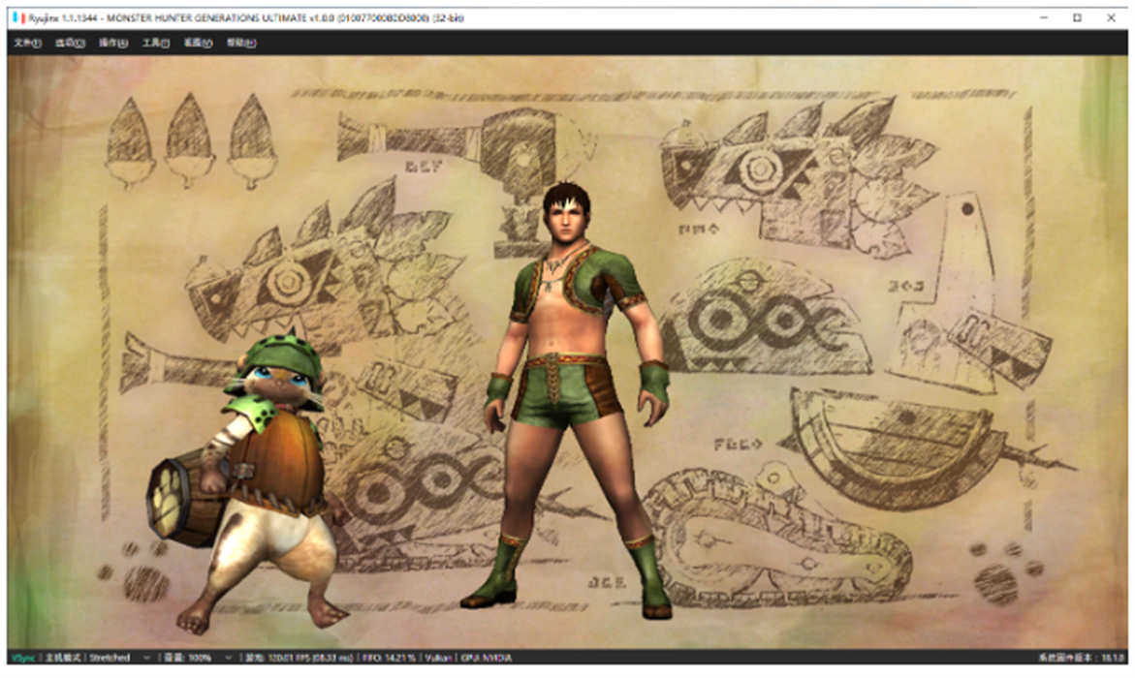Open the 工具 (Tools) menu

pyautogui.click(x=155, y=44)
